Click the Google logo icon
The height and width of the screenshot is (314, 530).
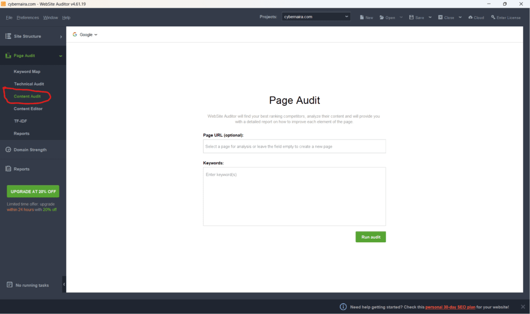click(75, 35)
